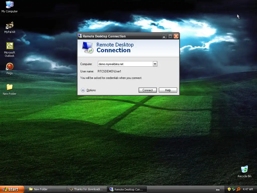
Task: Click the on-screen keyboard tray icon
Action: (x=218, y=189)
